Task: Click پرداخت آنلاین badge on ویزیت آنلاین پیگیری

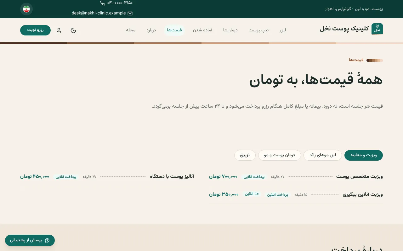Action: 278,195
